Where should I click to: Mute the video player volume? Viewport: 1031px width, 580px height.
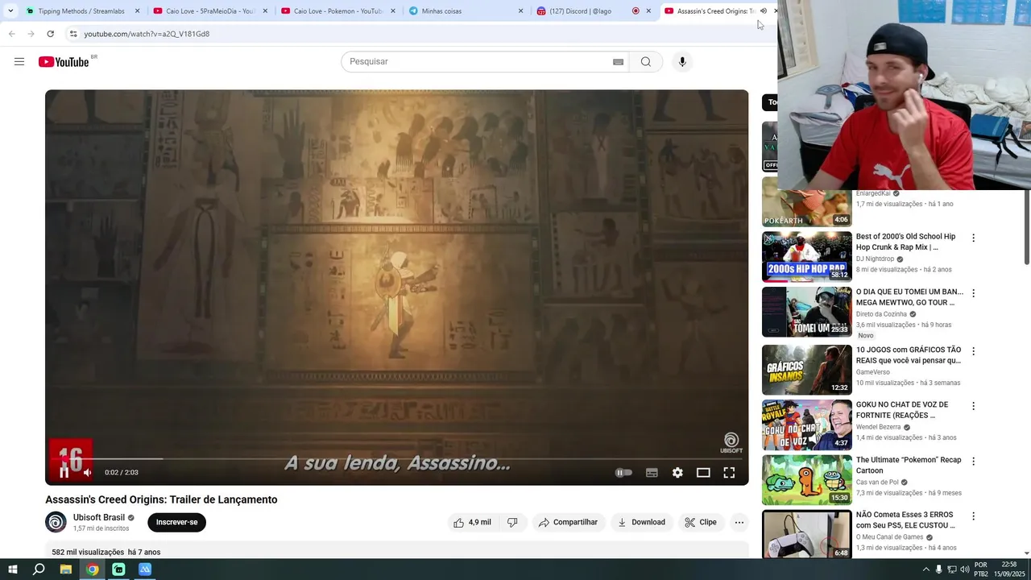pos(87,473)
